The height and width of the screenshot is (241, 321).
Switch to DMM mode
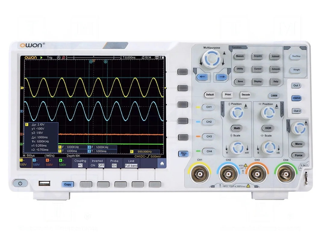point(274,95)
